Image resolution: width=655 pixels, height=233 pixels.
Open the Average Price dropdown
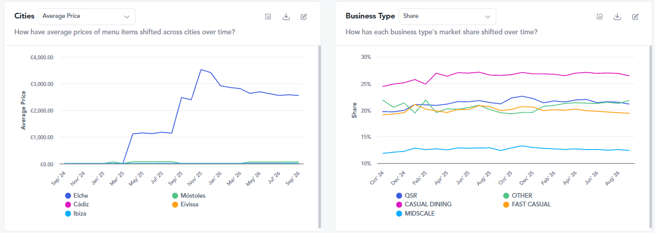click(x=86, y=16)
